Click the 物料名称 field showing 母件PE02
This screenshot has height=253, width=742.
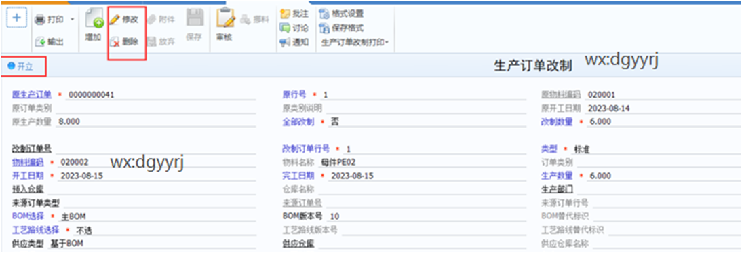[422, 163]
